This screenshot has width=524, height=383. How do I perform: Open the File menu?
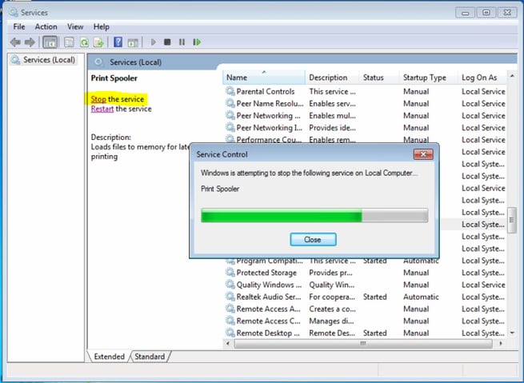19,26
